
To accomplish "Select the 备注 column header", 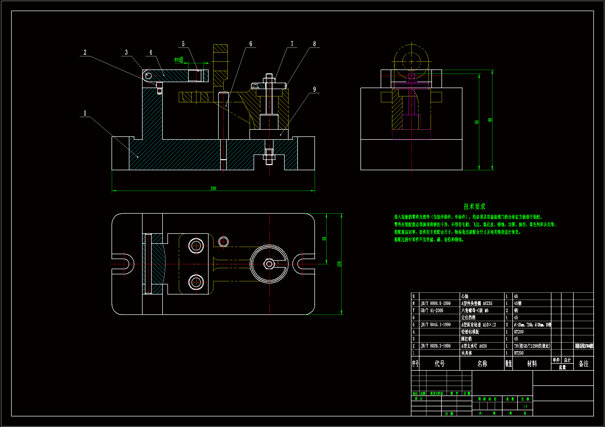I will pyautogui.click(x=583, y=364).
